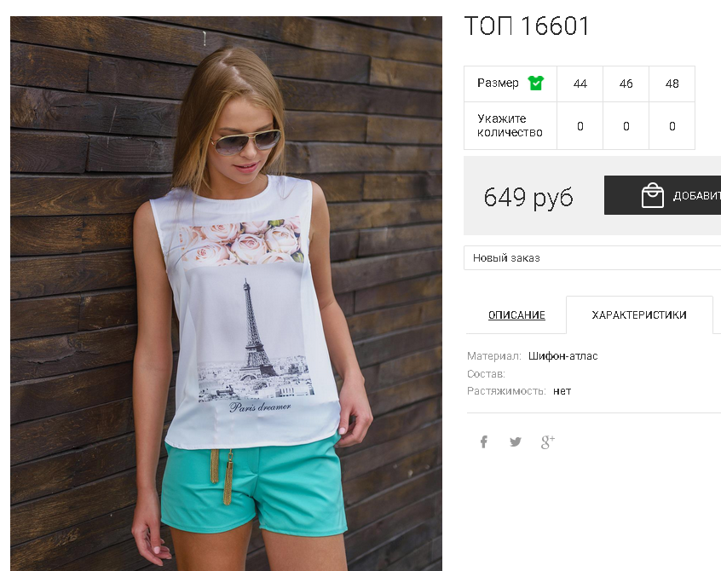Share product on Facebook
Image resolution: width=721 pixels, height=571 pixels.
[484, 442]
